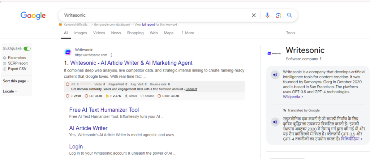Click the AS score bar in SEOquake
This screenshot has width=370, height=159.
pyautogui.click(x=86, y=84)
